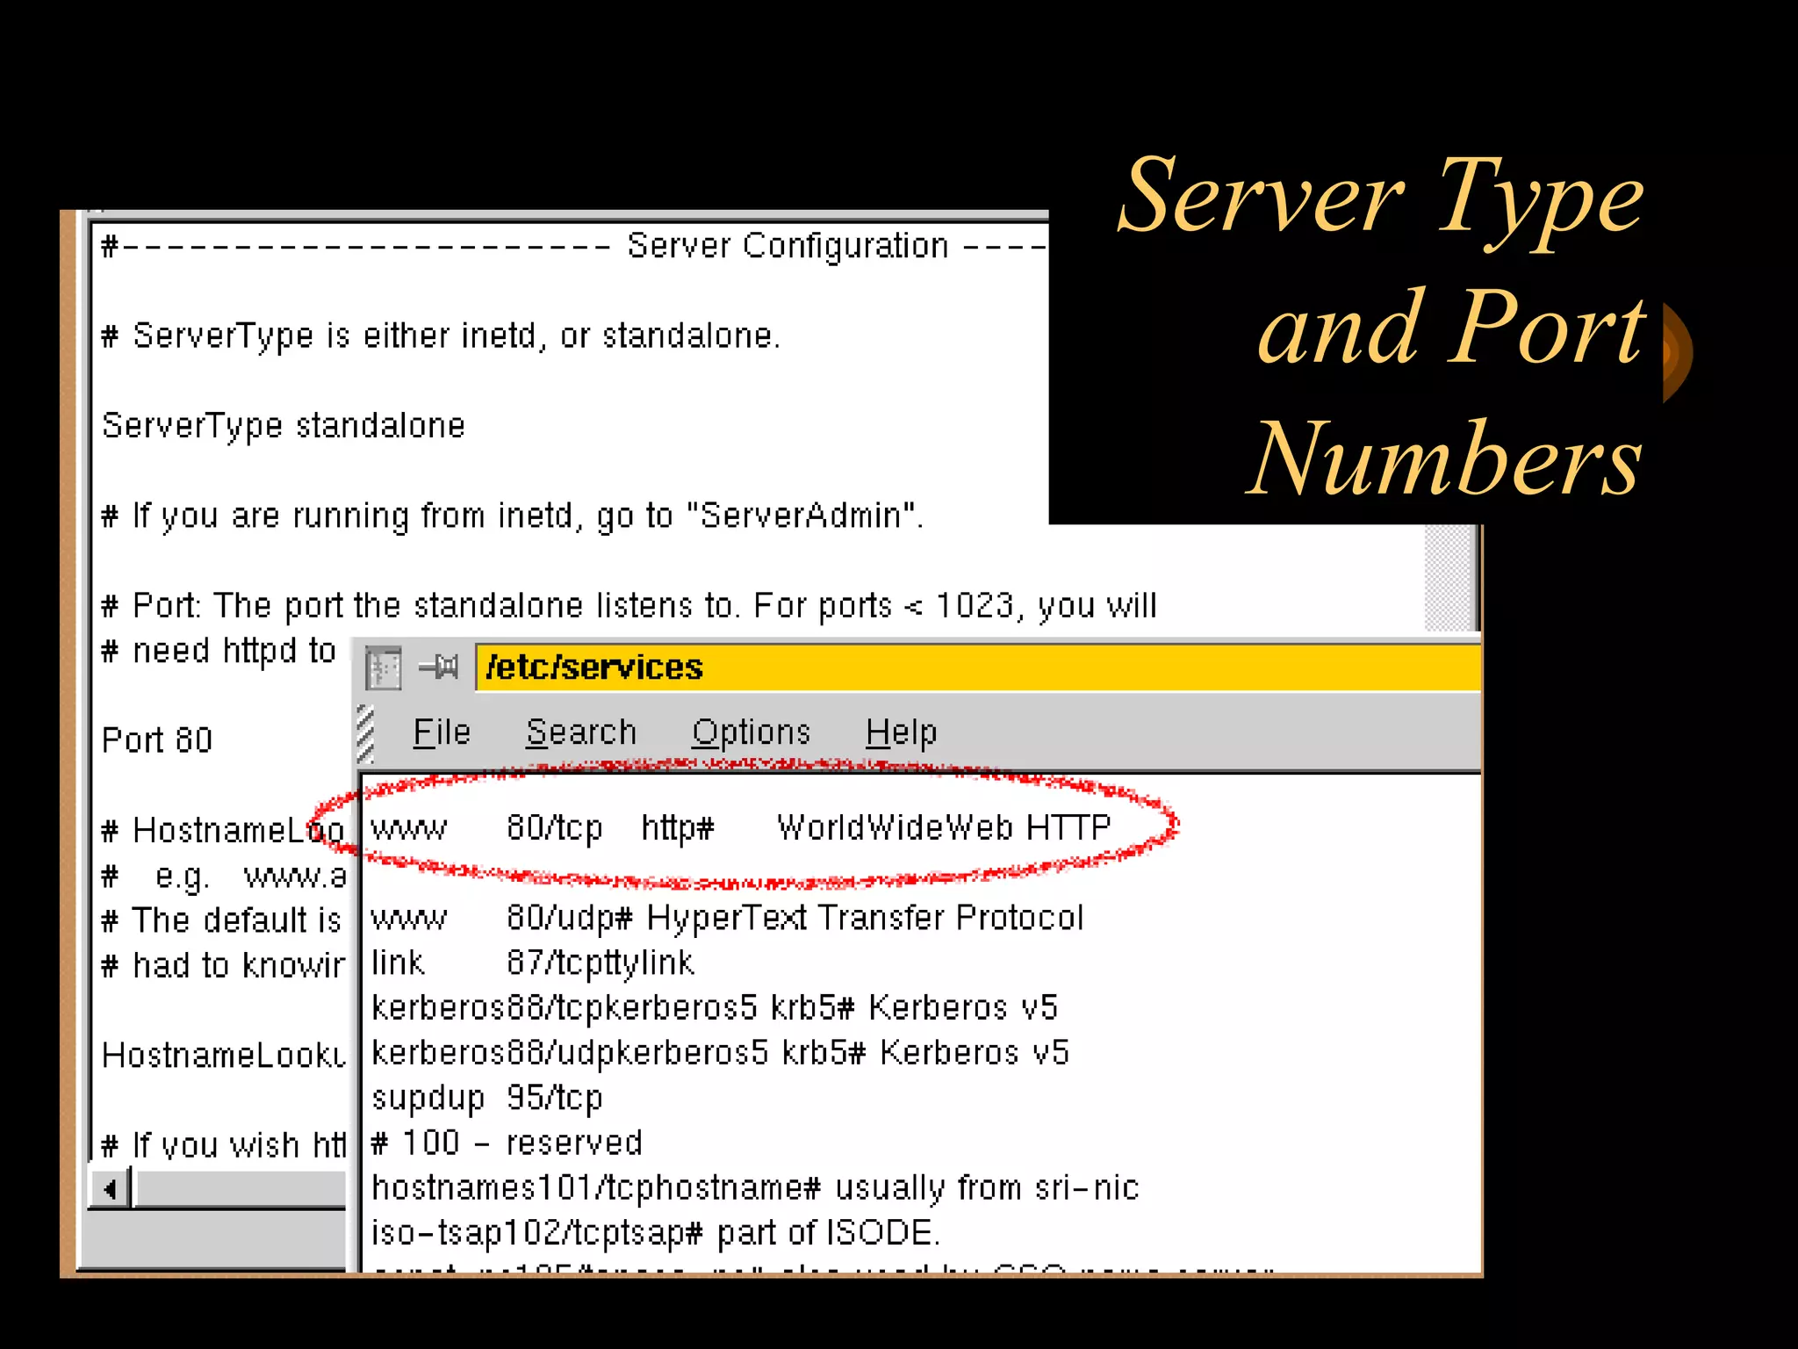Click the '# HostnameLoo' comment line
The image size is (1798, 1349).
223,830
